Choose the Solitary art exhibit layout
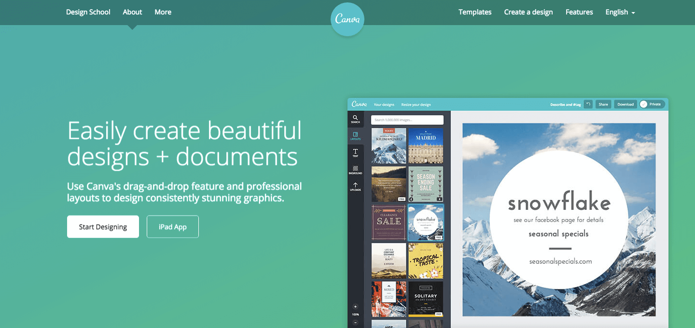 click(426, 299)
